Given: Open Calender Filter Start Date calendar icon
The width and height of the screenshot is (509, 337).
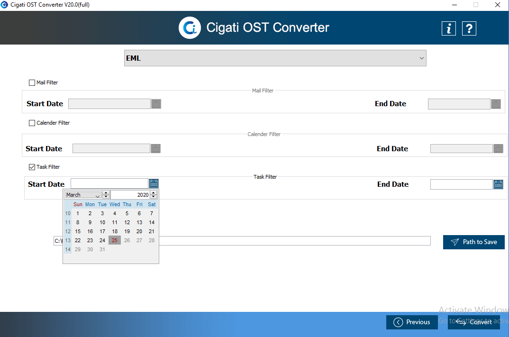Looking at the screenshot, I should 156,148.
